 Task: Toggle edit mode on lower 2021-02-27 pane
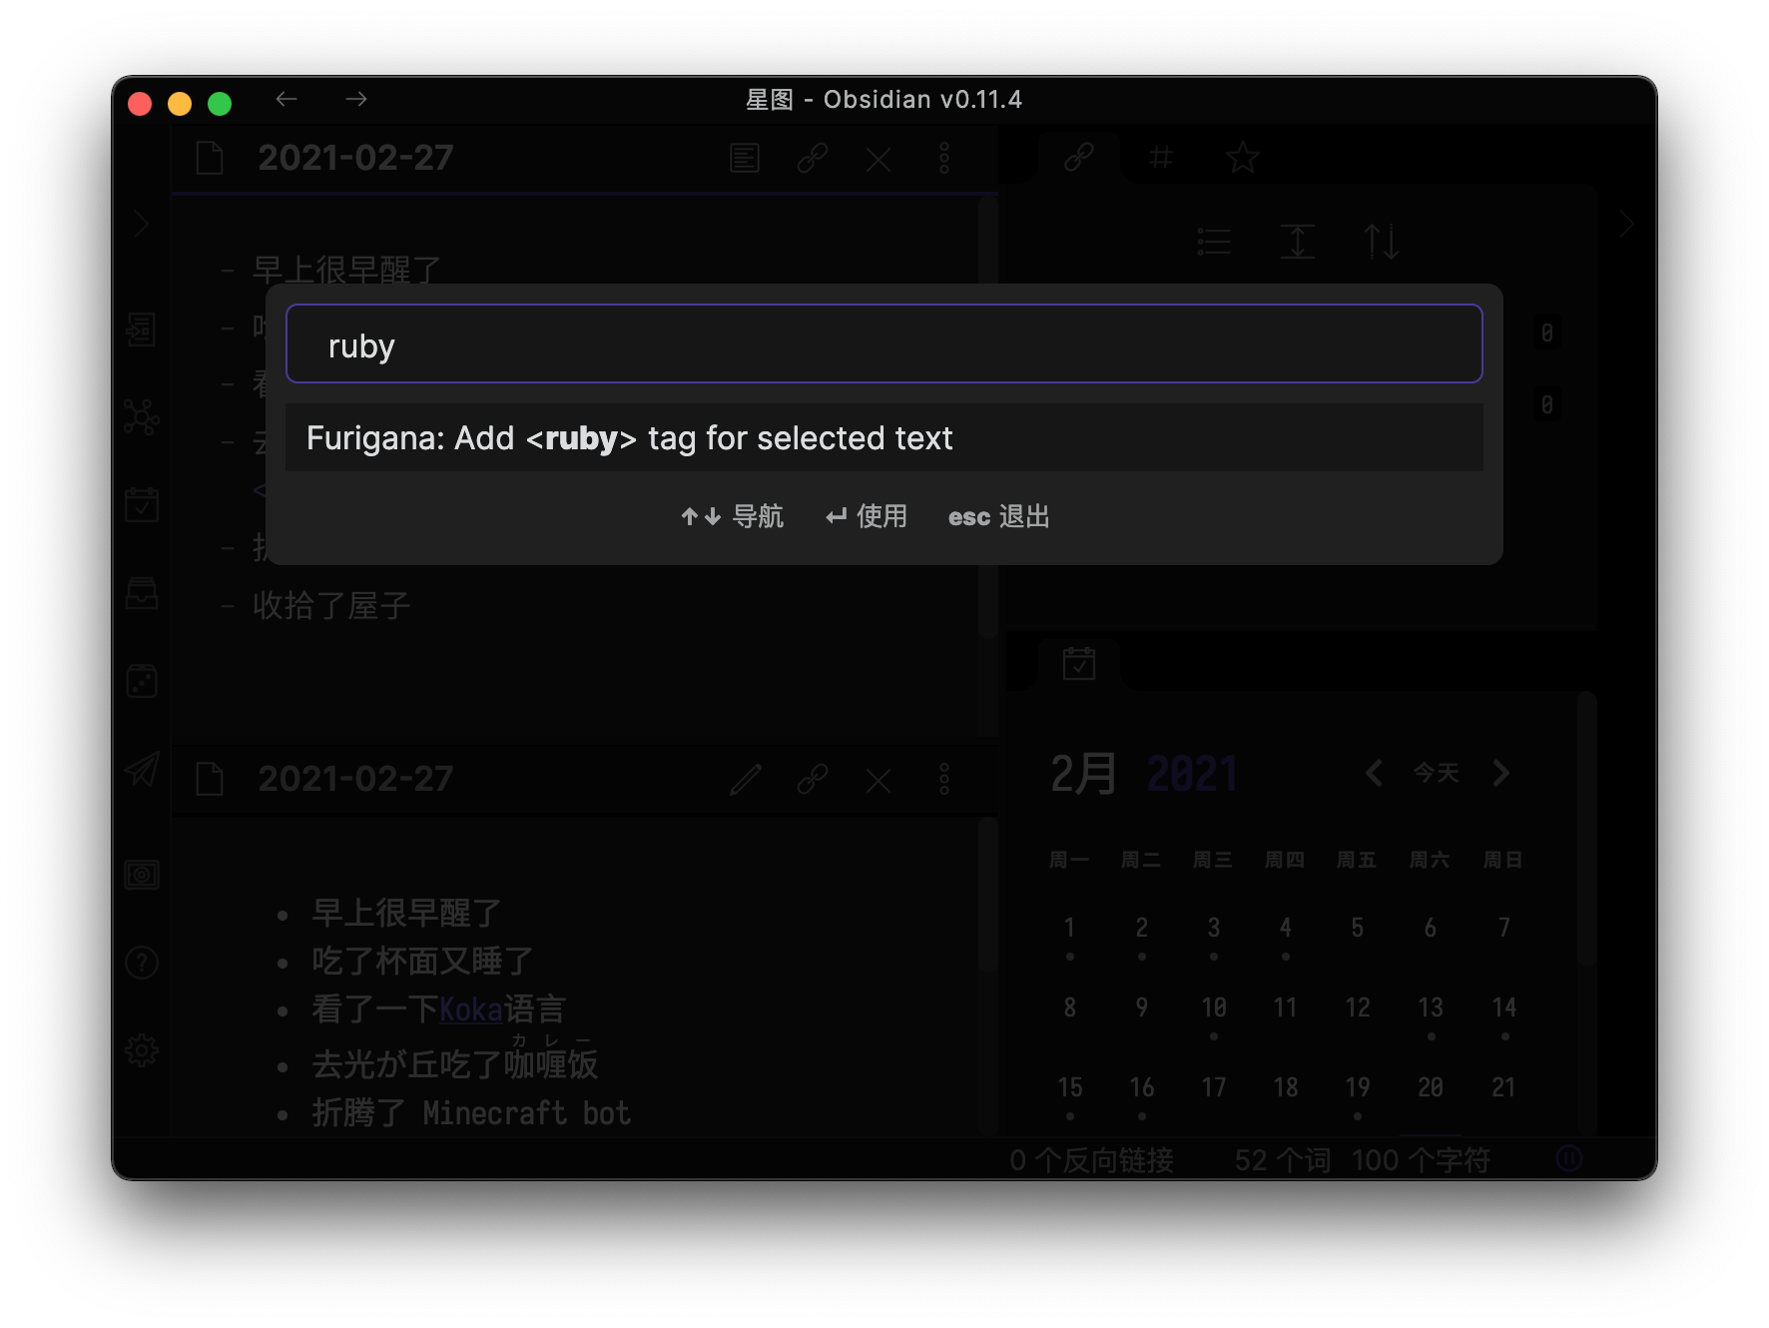click(x=746, y=780)
